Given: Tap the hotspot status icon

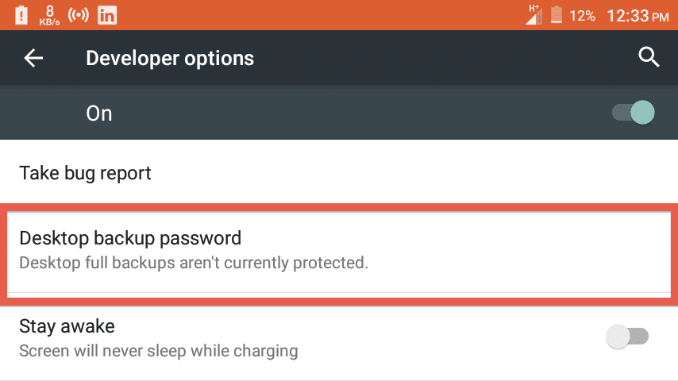Looking at the screenshot, I should pyautogui.click(x=79, y=15).
